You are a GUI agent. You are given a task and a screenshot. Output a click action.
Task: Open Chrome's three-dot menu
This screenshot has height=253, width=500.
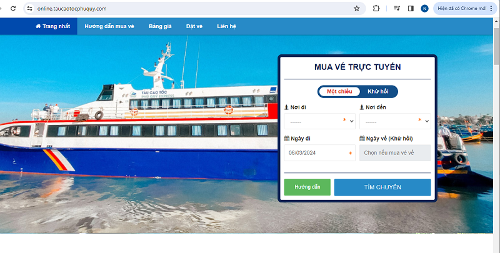click(x=491, y=9)
